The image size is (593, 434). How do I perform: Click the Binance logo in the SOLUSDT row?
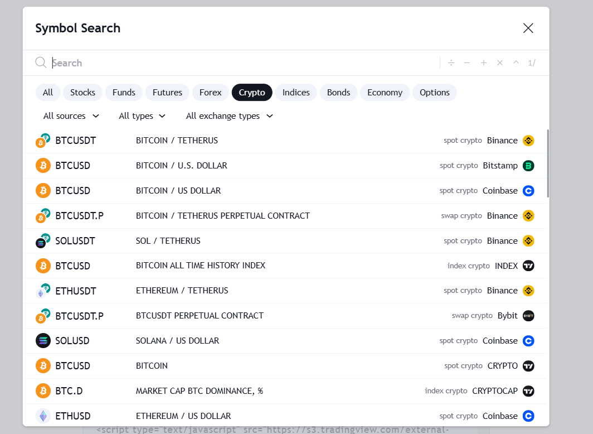[x=528, y=240]
